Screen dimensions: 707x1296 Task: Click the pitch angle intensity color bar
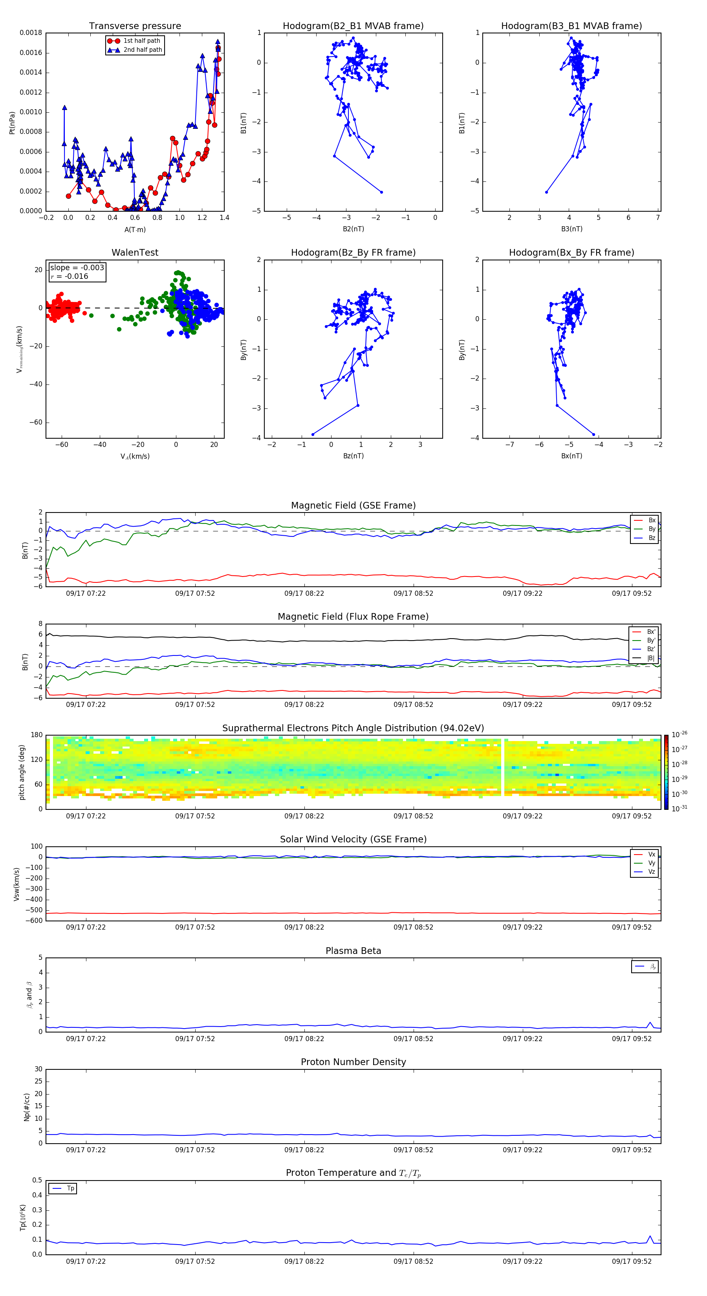pyautogui.click(x=666, y=772)
